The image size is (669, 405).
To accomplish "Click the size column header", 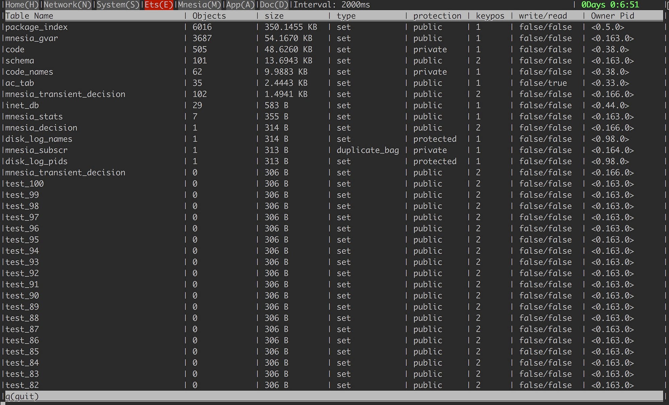I will [x=274, y=16].
